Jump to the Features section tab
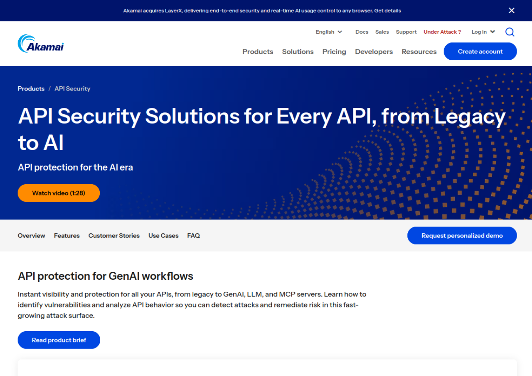Viewport: 532px width, 376px height. coord(67,236)
